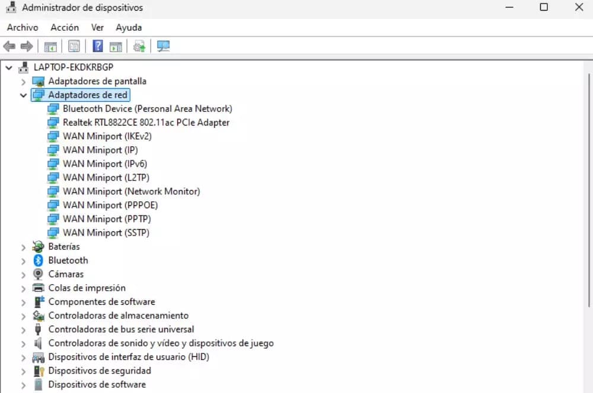593x393 pixels.
Task: Collapse the LAPTOP-EKDKRBGP root node
Action: click(8, 67)
